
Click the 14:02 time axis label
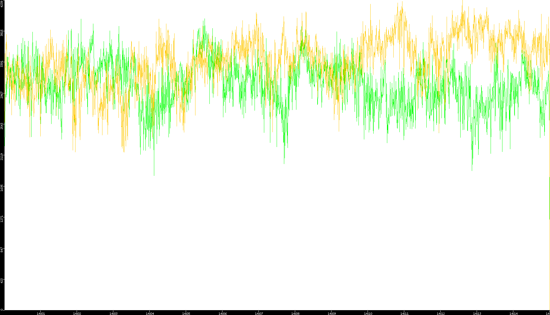pyautogui.click(x=77, y=313)
